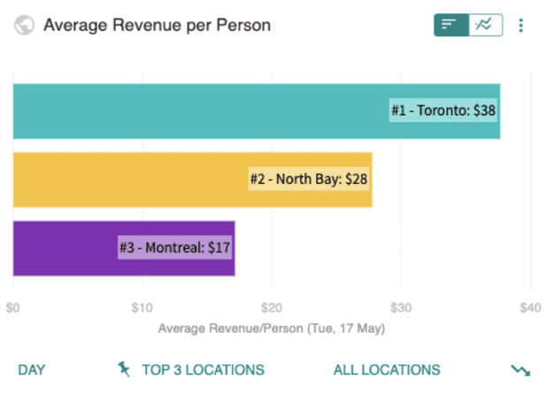Click the $0 axis label
554x400 pixels.
pos(12,308)
